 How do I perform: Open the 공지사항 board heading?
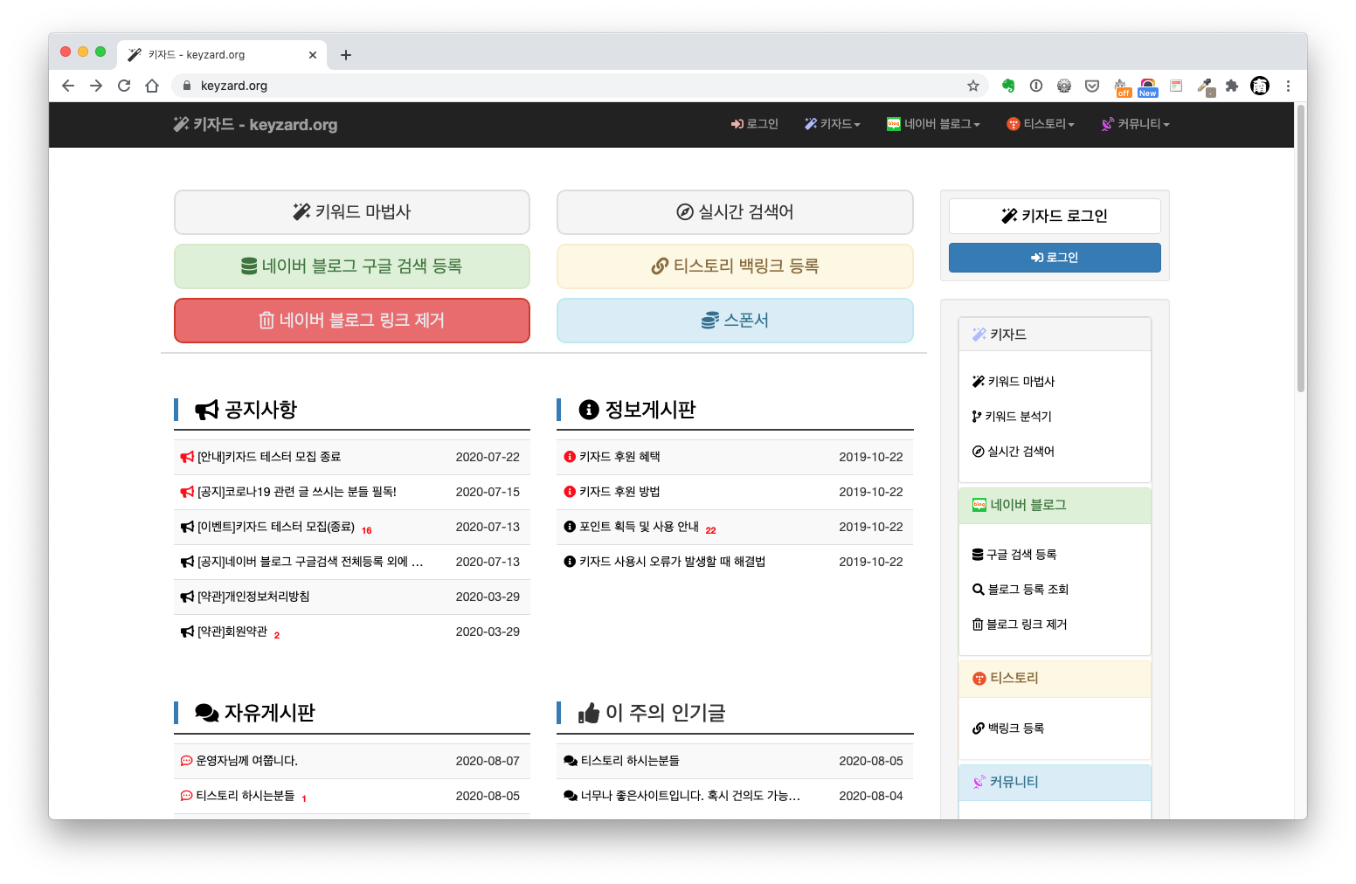pyautogui.click(x=246, y=410)
